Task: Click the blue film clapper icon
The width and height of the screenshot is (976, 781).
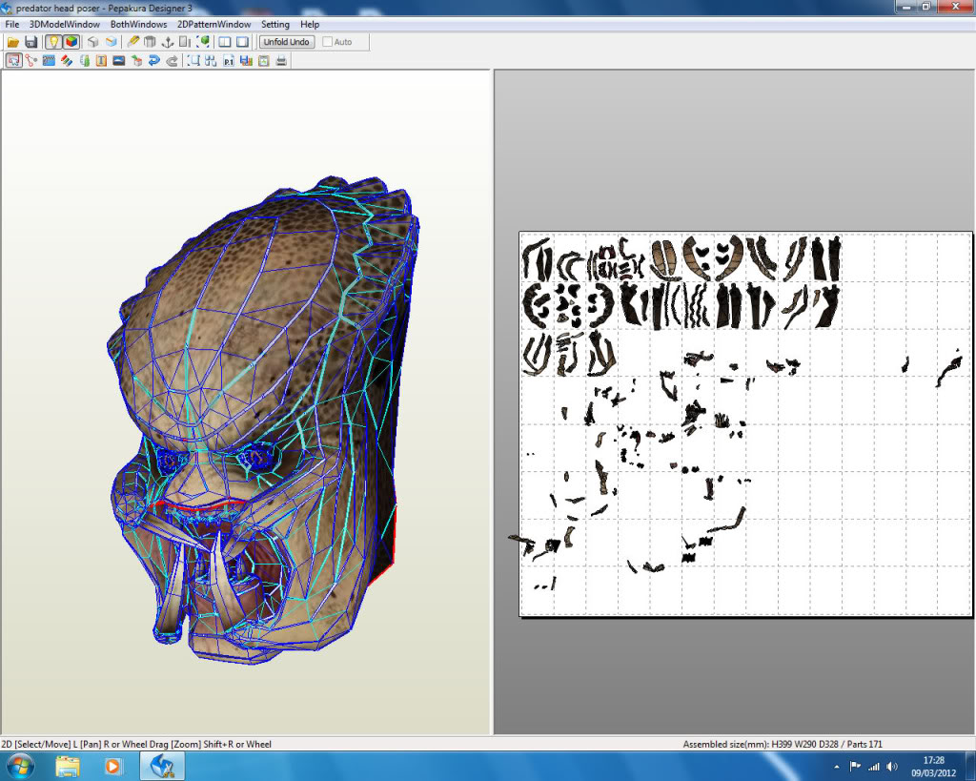Action: tap(49, 60)
